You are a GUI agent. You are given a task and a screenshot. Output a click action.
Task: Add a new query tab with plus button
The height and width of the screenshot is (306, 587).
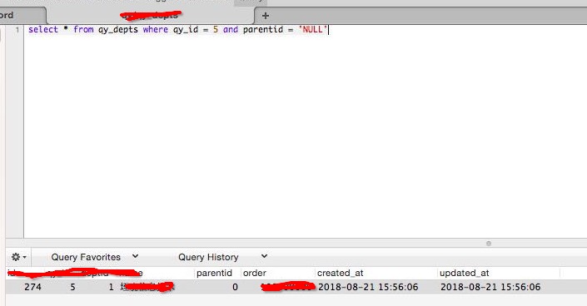(266, 16)
